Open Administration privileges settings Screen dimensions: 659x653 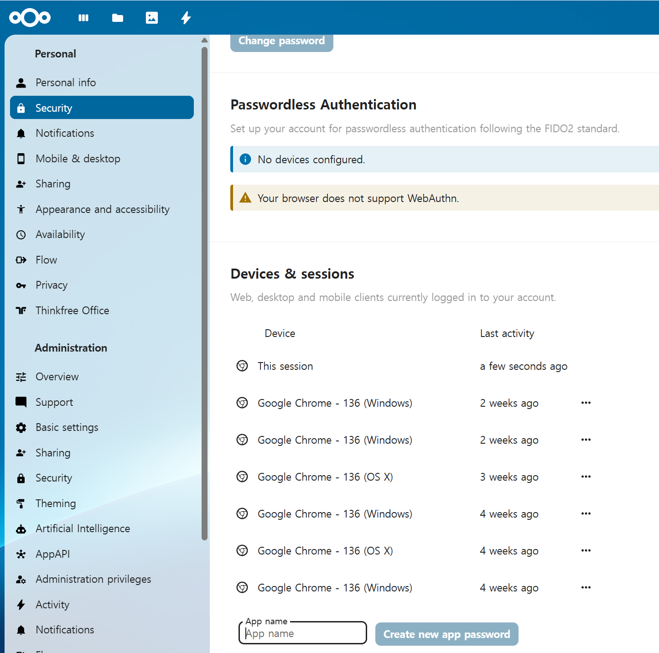tap(102, 579)
